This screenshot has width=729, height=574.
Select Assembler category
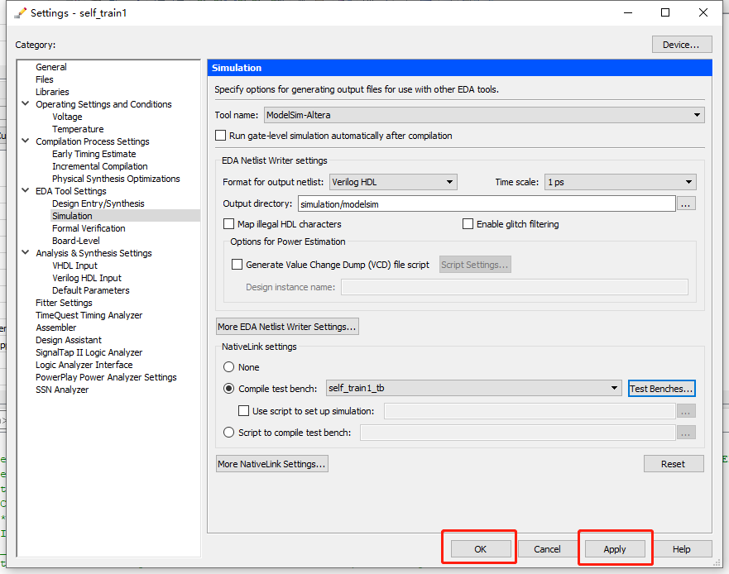pyautogui.click(x=56, y=328)
